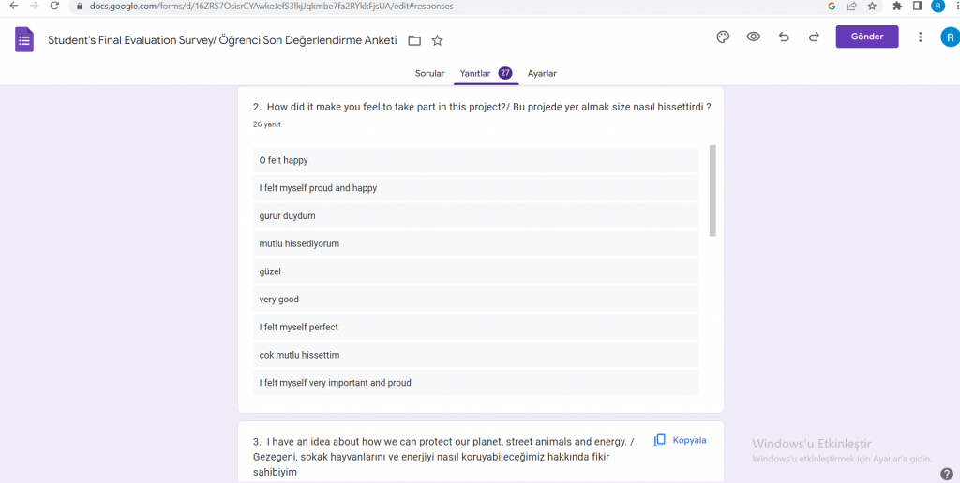This screenshot has height=483, width=960.
Task: Redo the last change
Action: pos(814,37)
